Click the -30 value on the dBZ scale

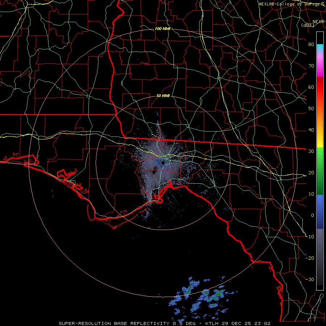pos(310,279)
